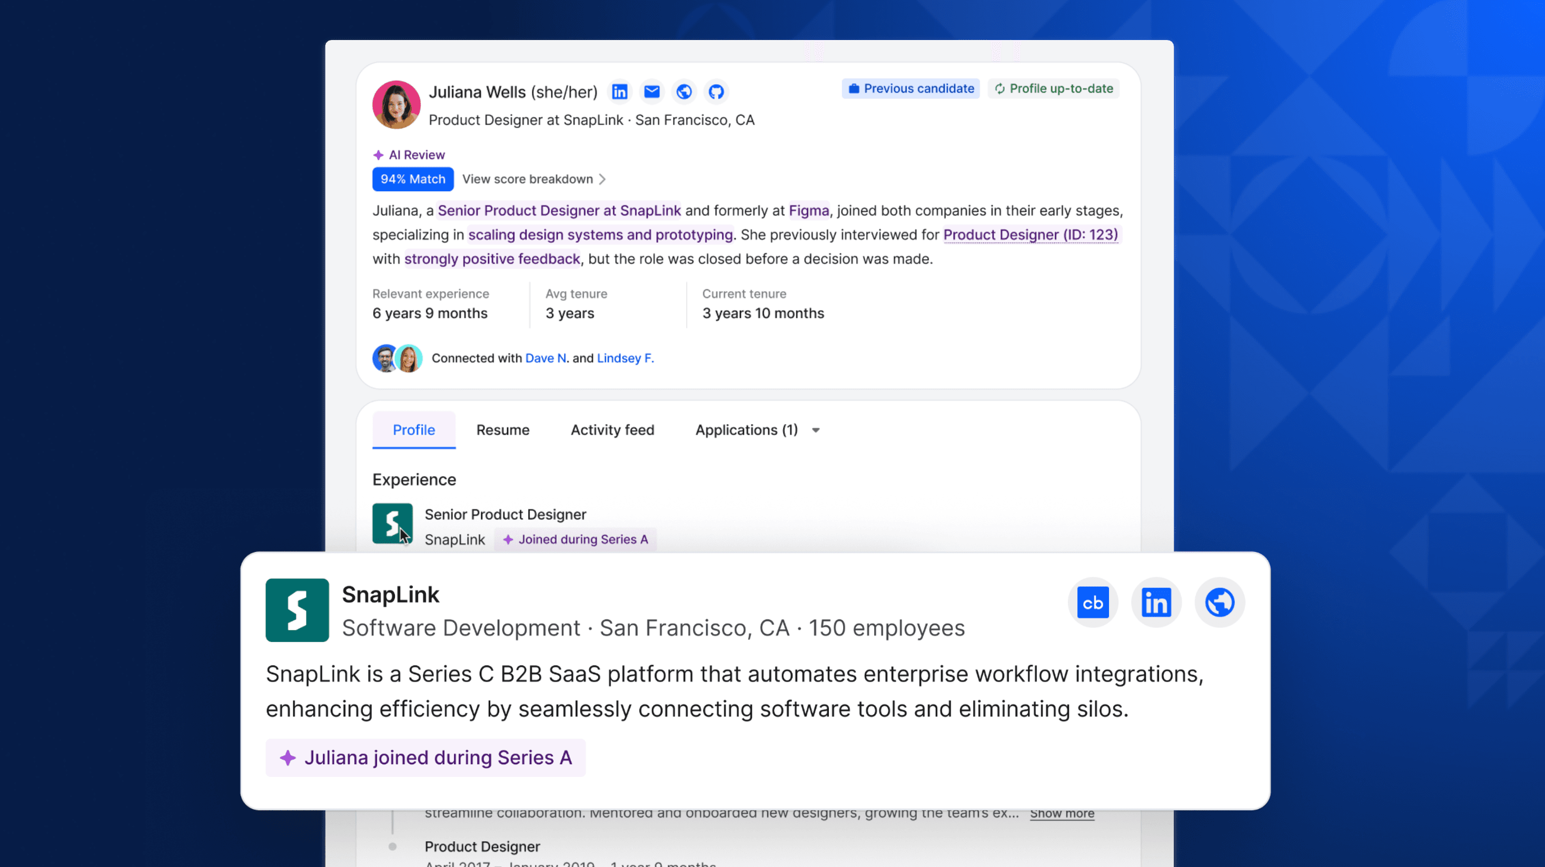Switch to the Resume tab
This screenshot has height=867, width=1545.
click(x=502, y=430)
